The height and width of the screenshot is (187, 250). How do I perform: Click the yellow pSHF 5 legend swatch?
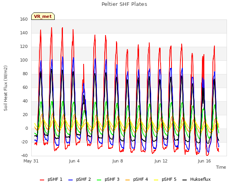(156, 180)
